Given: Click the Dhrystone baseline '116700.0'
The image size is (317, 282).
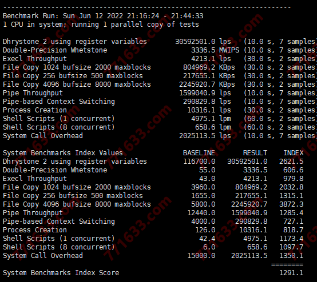Looking at the screenshot, I should (x=199, y=162).
